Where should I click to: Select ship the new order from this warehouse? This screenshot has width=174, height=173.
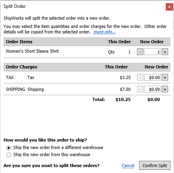9,155
